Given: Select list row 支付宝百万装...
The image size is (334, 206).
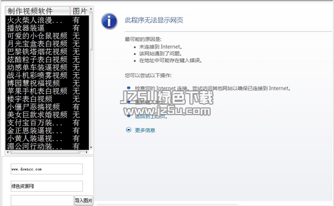Looking at the screenshot, I should point(47,122).
